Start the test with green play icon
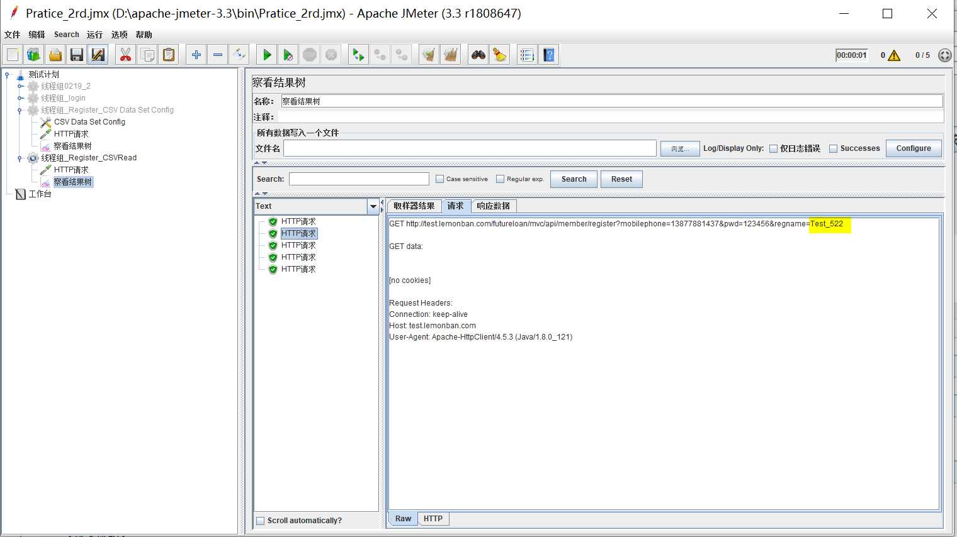The height and width of the screenshot is (537, 957). 267,55
